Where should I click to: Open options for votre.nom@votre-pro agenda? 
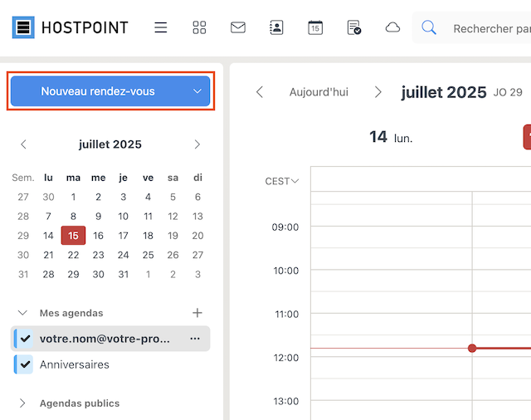coord(195,339)
